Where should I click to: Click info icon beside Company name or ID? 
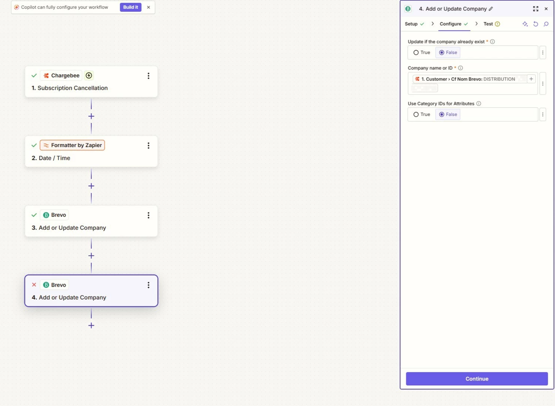pyautogui.click(x=460, y=68)
